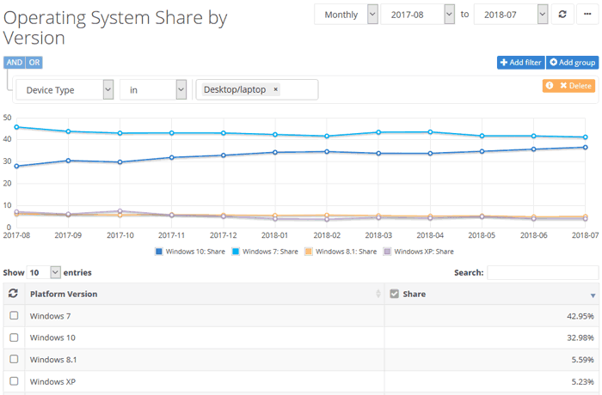Screen dimensions: 602x395
Task: Click the Windows 7 data point at 2018-07
Action: [585, 137]
